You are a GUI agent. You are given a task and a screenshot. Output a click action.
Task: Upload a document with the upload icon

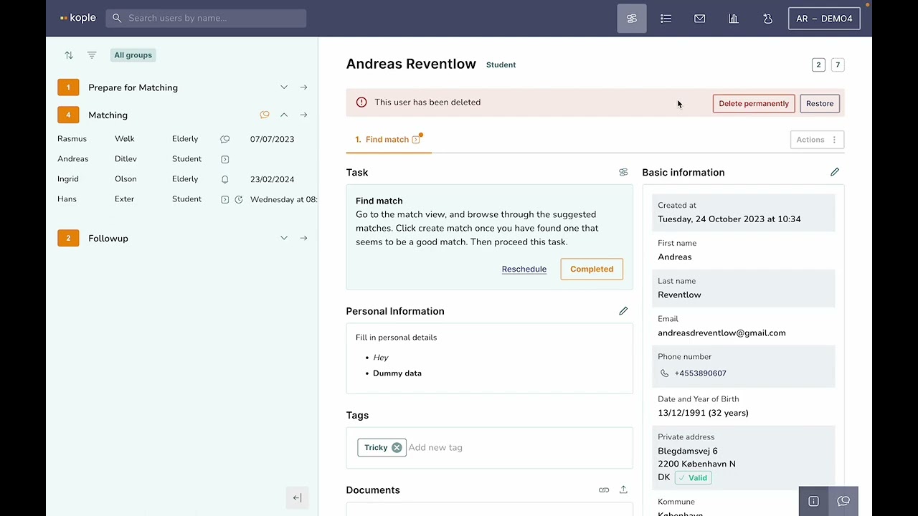pos(623,490)
